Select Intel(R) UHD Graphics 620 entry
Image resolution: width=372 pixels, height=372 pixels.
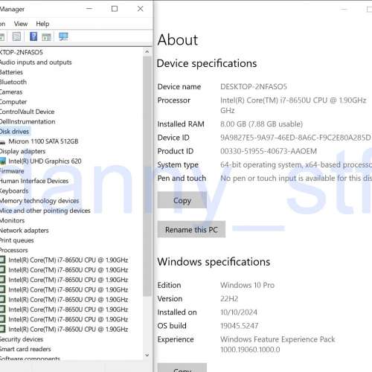click(45, 161)
